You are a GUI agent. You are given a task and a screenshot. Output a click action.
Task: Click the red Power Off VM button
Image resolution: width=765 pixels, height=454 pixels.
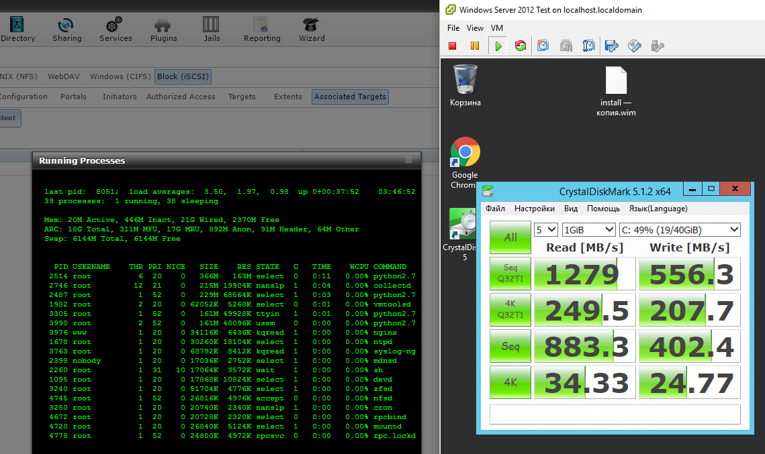click(452, 46)
